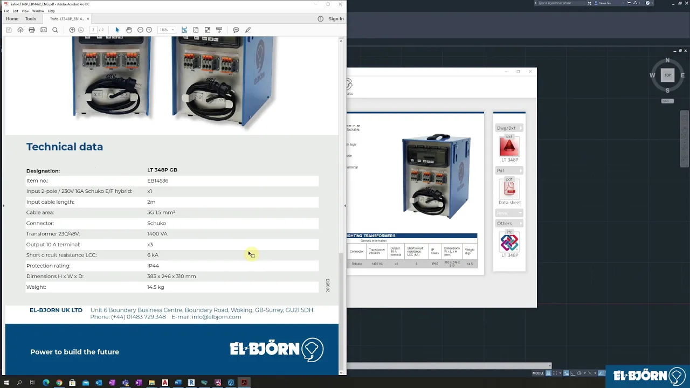Open Word from the taskbar
Viewport: 690px width, 388px height.
(x=178, y=383)
